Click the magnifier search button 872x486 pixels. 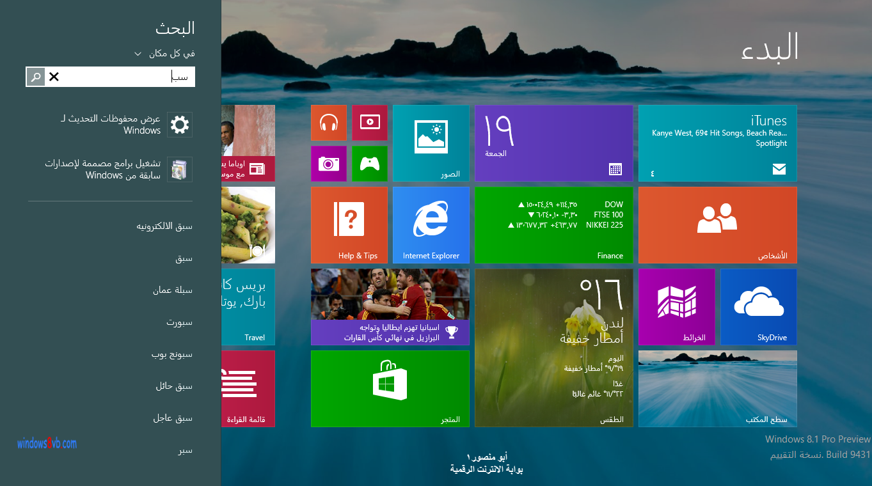(x=36, y=77)
